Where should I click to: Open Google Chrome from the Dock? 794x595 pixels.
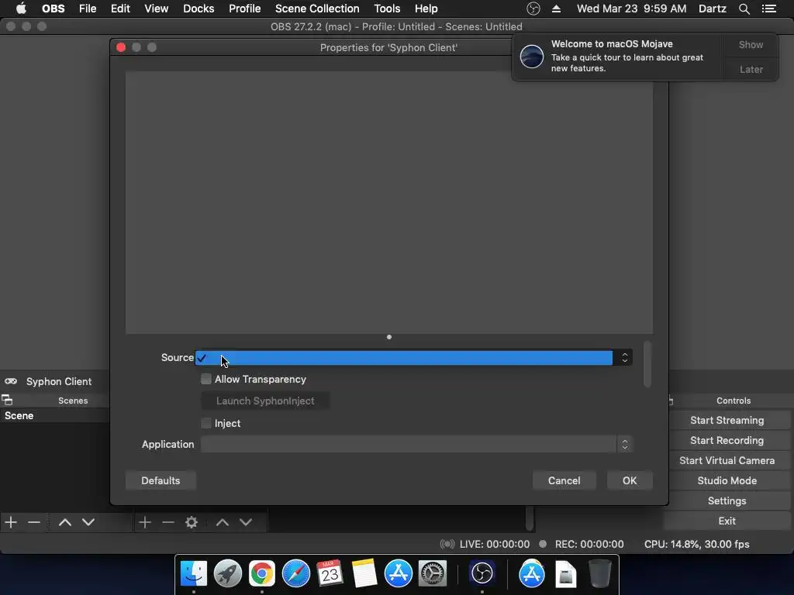(262, 573)
